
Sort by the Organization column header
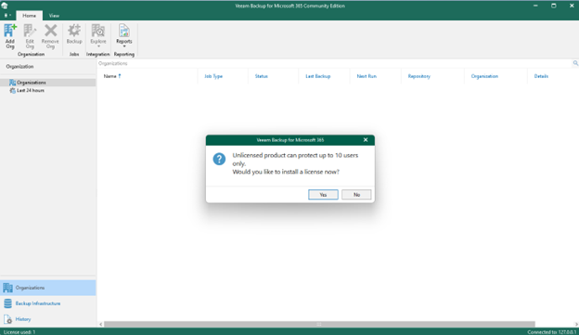pyautogui.click(x=484, y=76)
